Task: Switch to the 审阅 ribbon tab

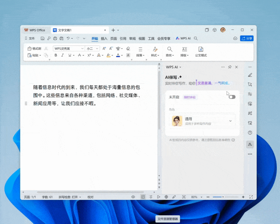Action: coord(132,39)
